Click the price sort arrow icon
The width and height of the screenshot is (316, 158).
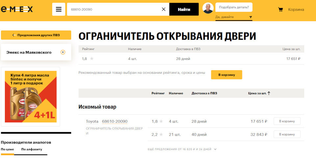click(269, 93)
